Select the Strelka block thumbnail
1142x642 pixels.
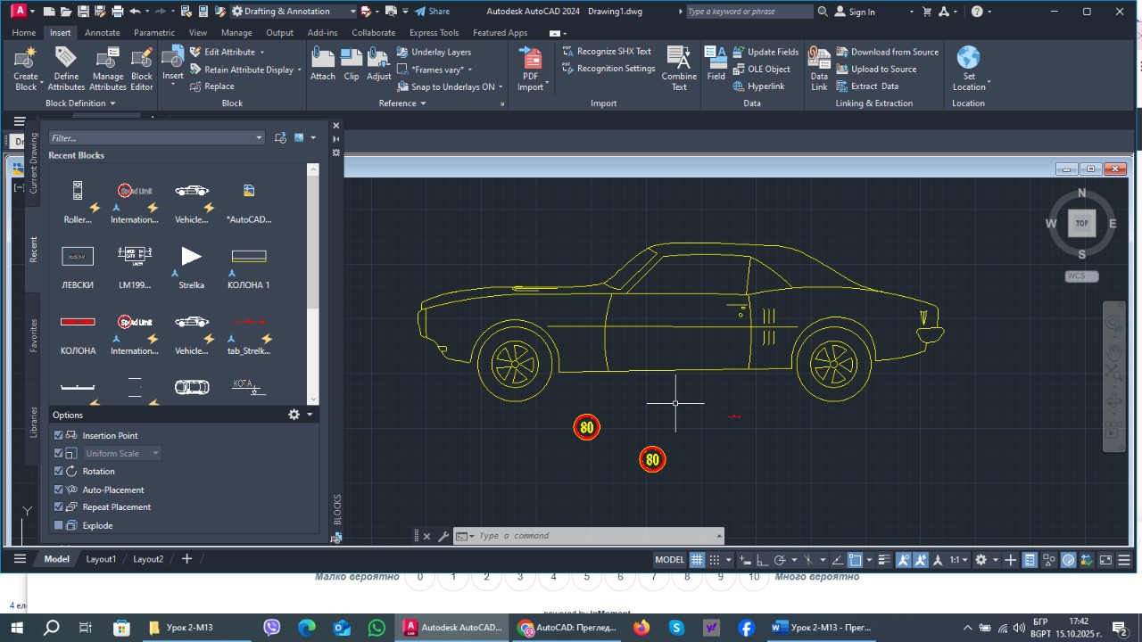pyautogui.click(x=191, y=258)
